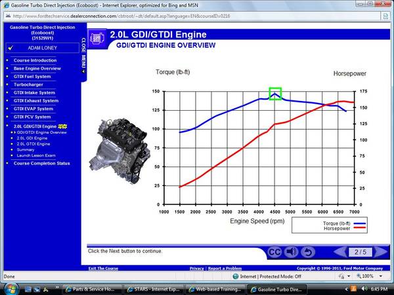Click the taskbar volume tray icon
This screenshot has height=295, width=394.
tap(364, 289)
